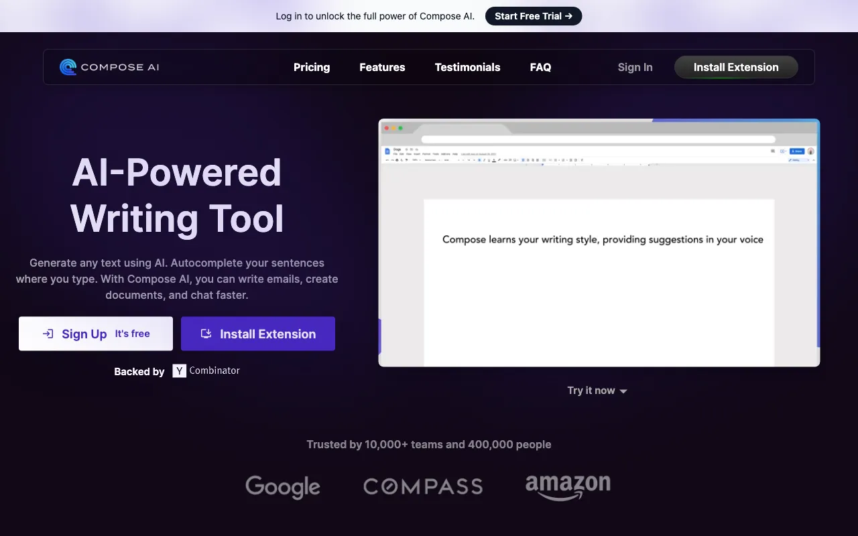Click the "AI-Powered Writing Tool" heading
The image size is (858, 536).
(177, 196)
